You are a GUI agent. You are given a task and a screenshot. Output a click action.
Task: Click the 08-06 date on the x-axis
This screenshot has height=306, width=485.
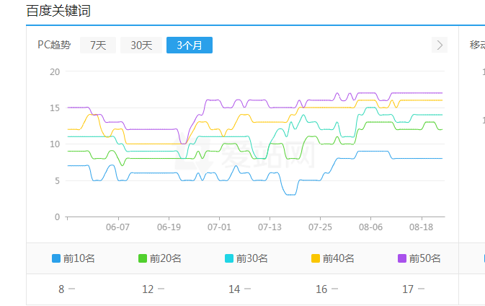coord(370,227)
